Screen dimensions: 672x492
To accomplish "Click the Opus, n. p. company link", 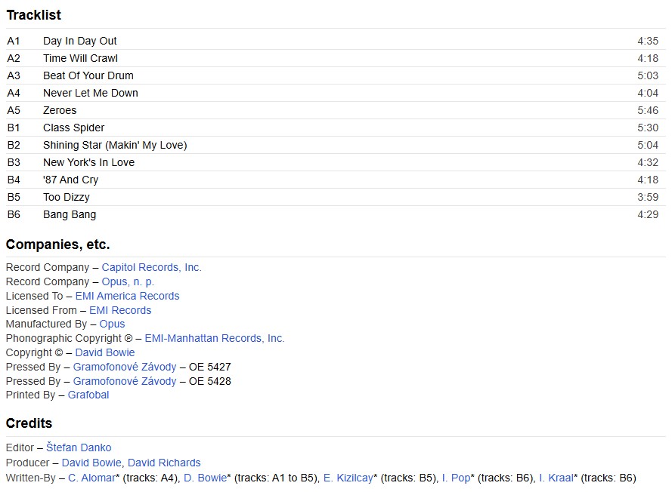I will [128, 281].
